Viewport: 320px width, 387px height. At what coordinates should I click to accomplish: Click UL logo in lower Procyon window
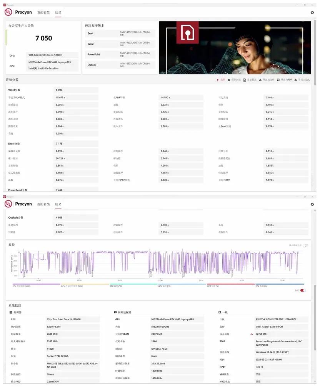(8, 204)
